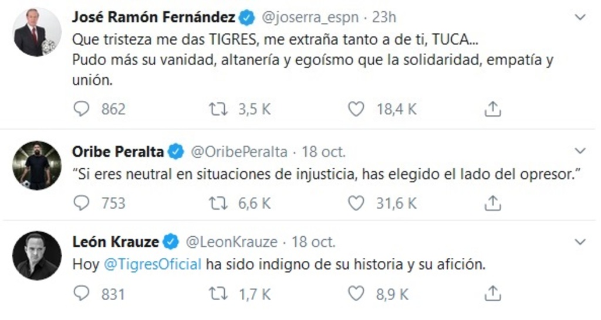Click the Oribe Peralta display name
Image resolution: width=601 pixels, height=320 pixels.
[x=117, y=152]
